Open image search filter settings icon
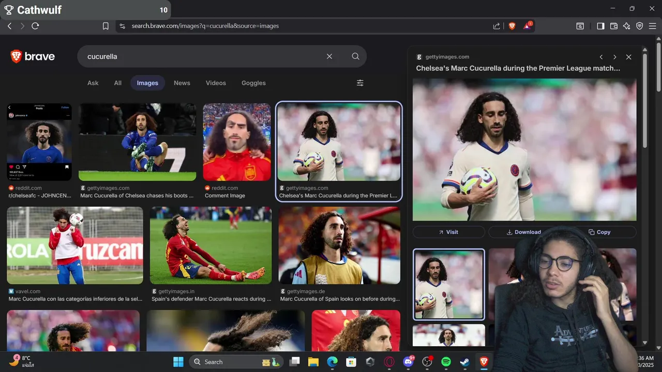This screenshot has height=372, width=662. (360, 83)
